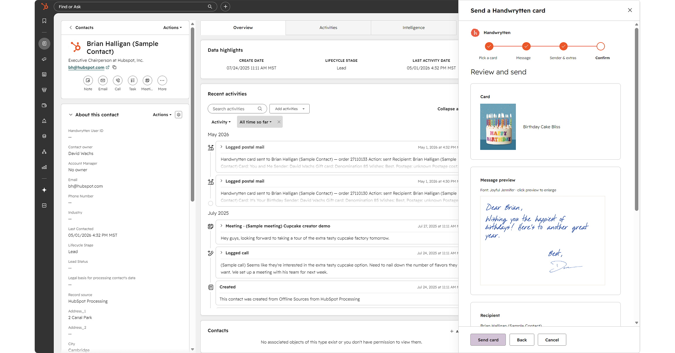Image resolution: width=675 pixels, height=353 pixels.
Task: Click the Meeting action icon
Action: (147, 80)
